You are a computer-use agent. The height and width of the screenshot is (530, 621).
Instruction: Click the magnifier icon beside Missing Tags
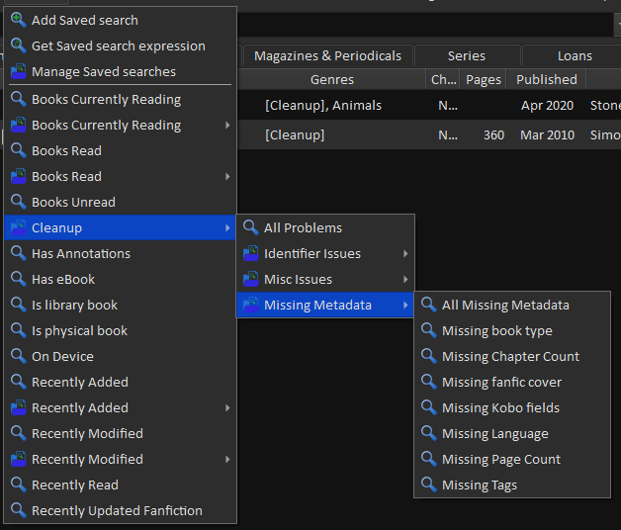point(428,485)
